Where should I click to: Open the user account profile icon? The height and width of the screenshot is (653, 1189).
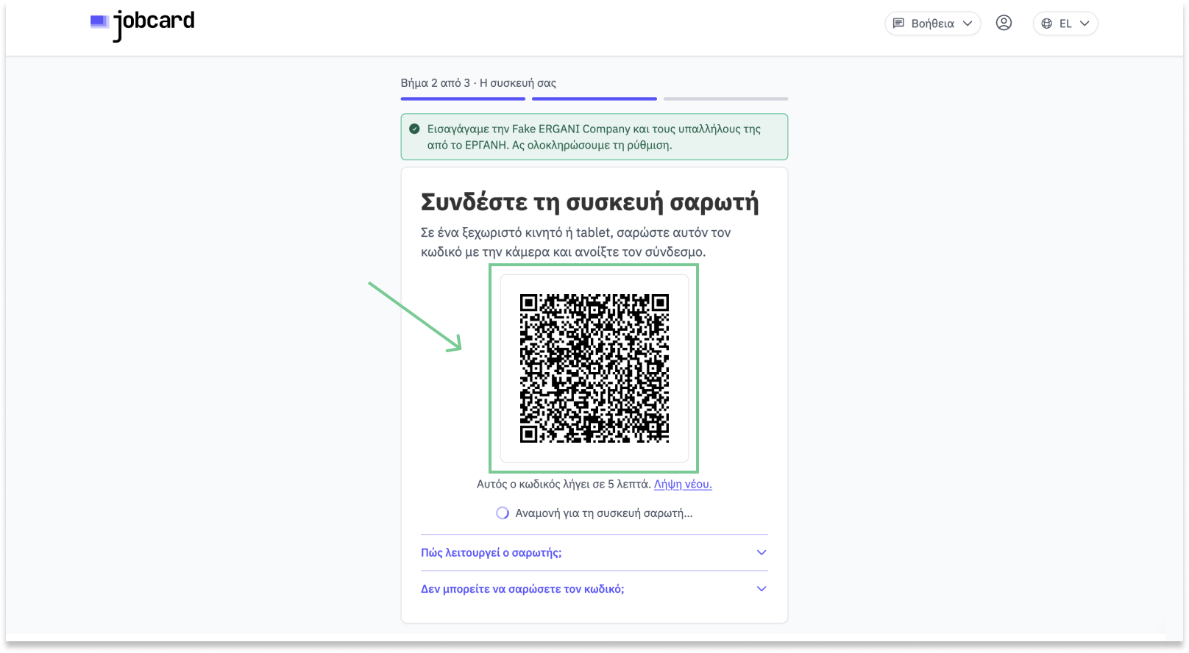(1004, 23)
